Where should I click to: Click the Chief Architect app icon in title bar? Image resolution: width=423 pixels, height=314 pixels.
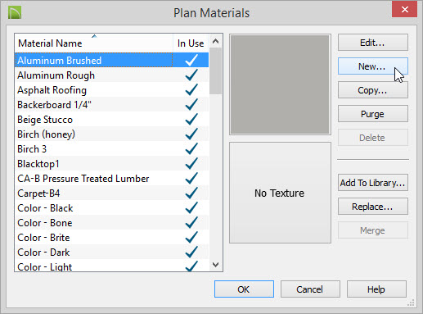pyautogui.click(x=15, y=13)
